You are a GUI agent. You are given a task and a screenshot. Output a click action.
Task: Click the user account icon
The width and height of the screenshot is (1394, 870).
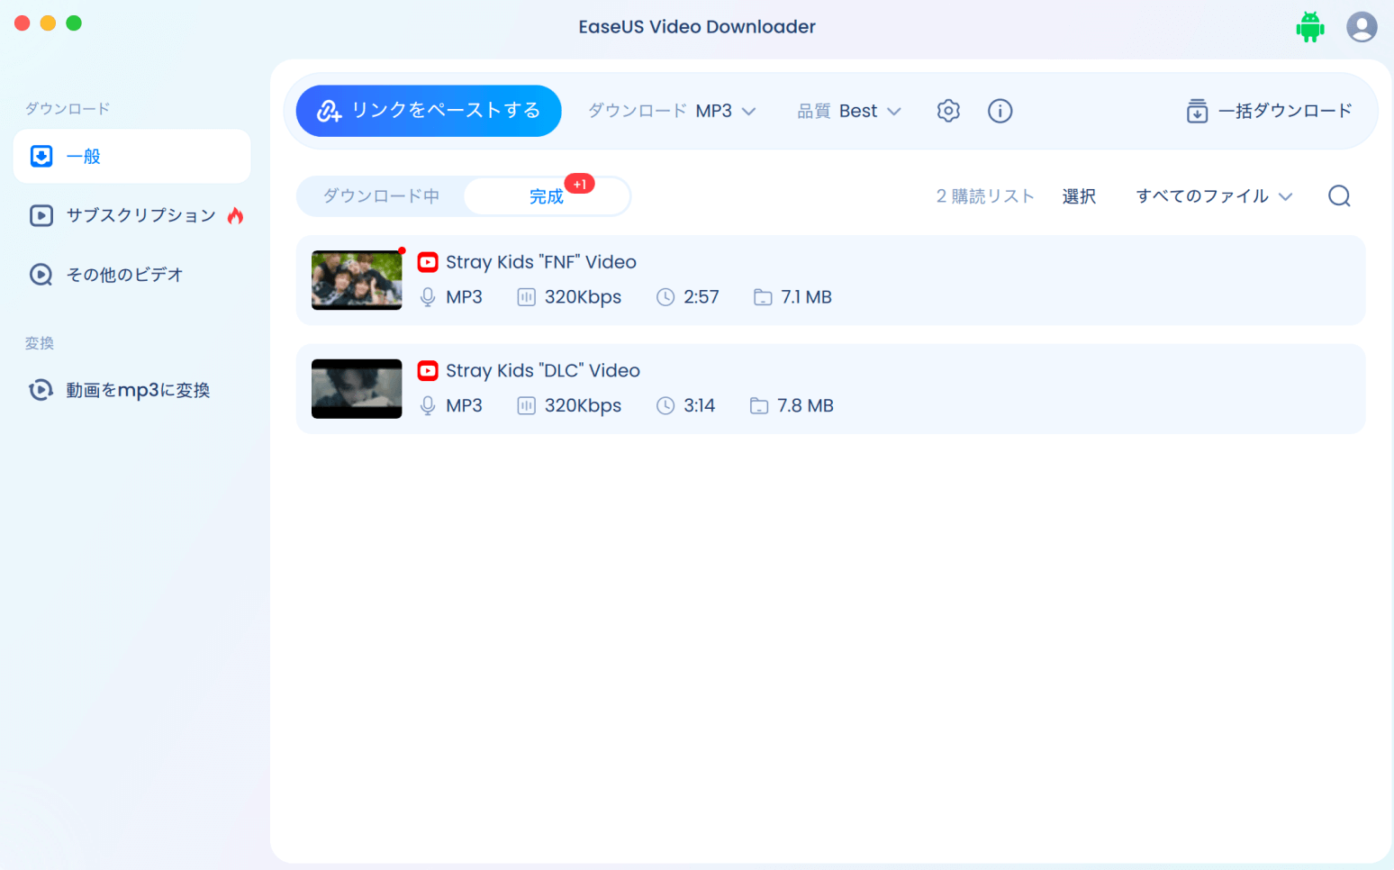pyautogui.click(x=1362, y=26)
